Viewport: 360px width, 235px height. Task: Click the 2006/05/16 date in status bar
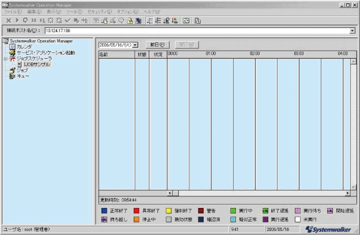278,229
